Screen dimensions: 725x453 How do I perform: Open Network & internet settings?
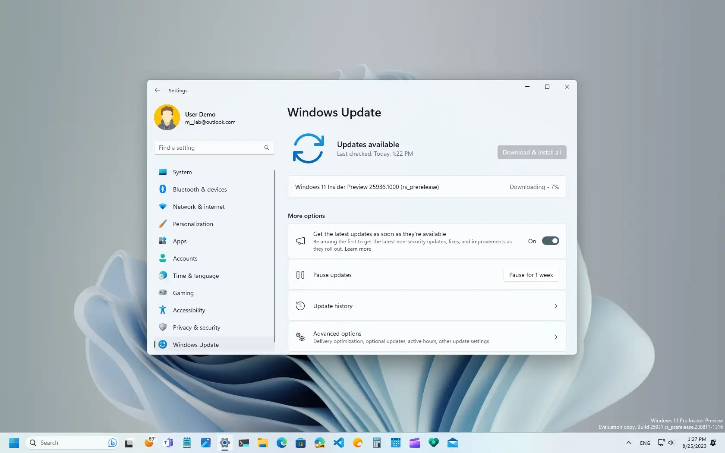pyautogui.click(x=198, y=206)
